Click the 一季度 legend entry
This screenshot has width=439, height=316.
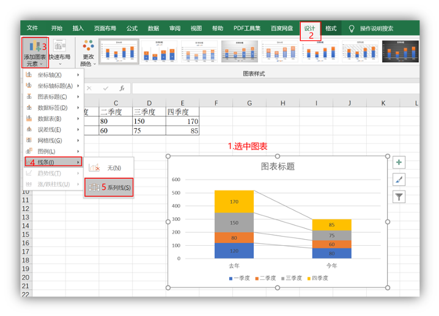240,278
